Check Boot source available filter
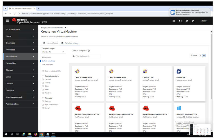This screenshot has height=139, width=216. pos(43,71)
